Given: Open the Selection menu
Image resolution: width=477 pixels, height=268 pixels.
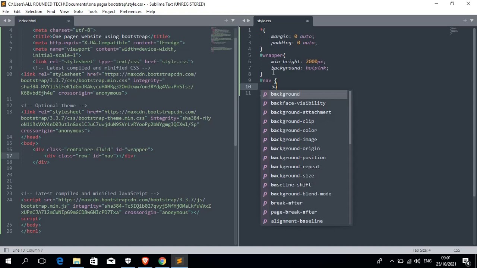Looking at the screenshot, I should [x=34, y=12].
